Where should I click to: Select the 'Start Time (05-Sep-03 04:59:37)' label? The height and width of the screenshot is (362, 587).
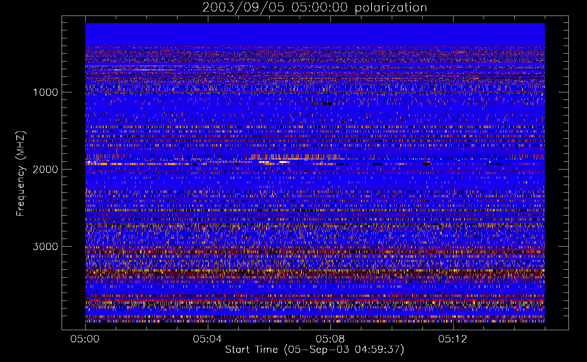tap(315, 350)
